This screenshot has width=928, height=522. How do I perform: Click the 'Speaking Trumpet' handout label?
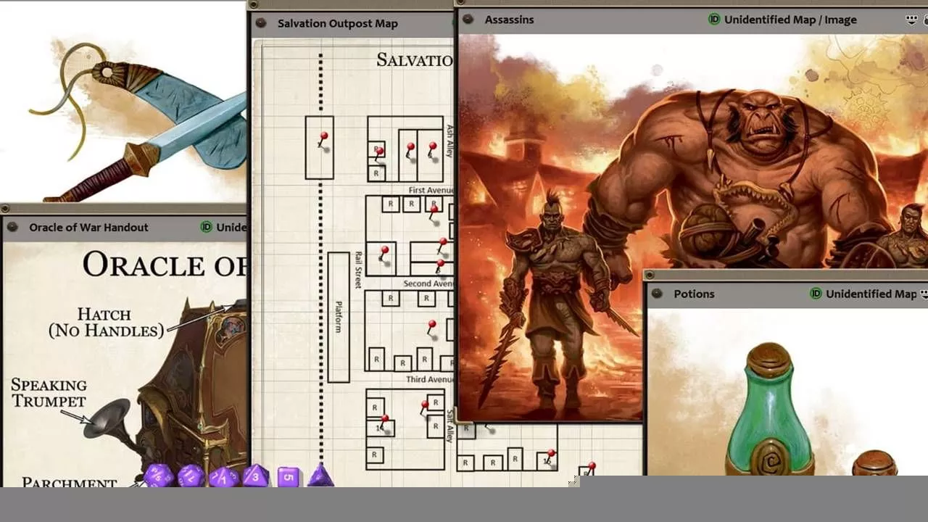tap(49, 393)
